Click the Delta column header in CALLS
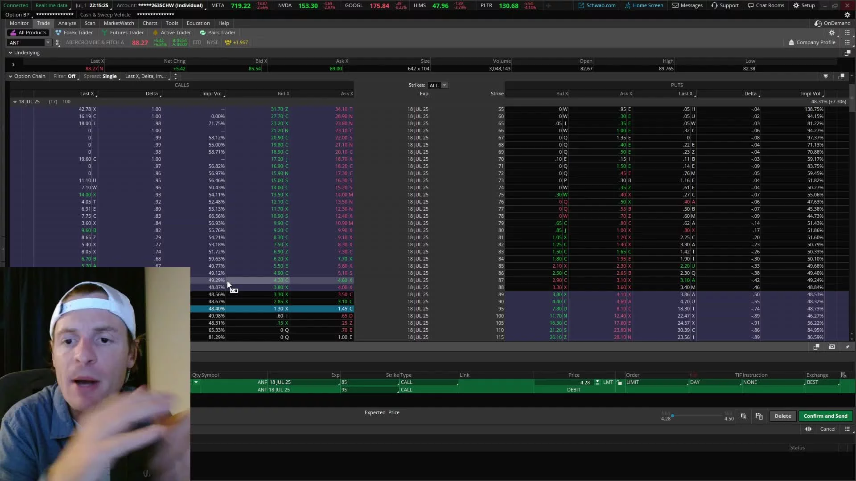Viewport: 856px width, 481px height. coord(152,94)
